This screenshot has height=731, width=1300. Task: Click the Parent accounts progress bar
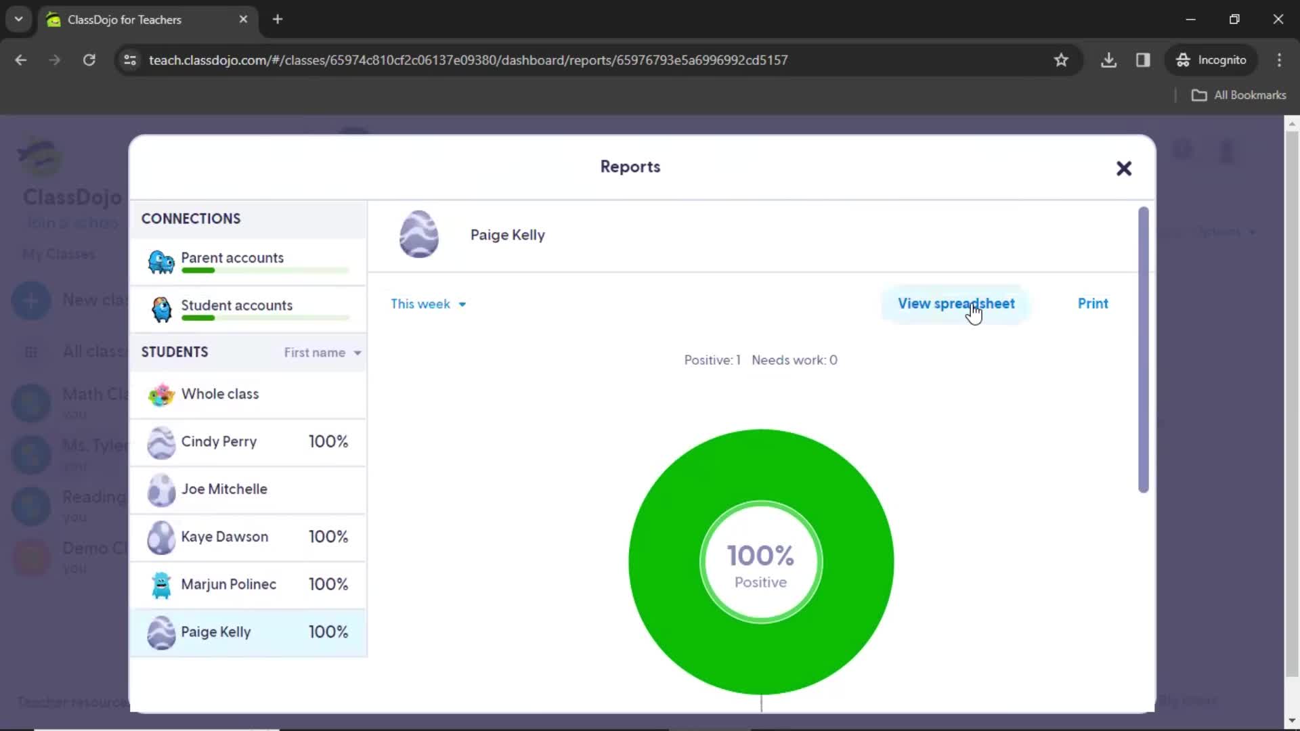[265, 271]
